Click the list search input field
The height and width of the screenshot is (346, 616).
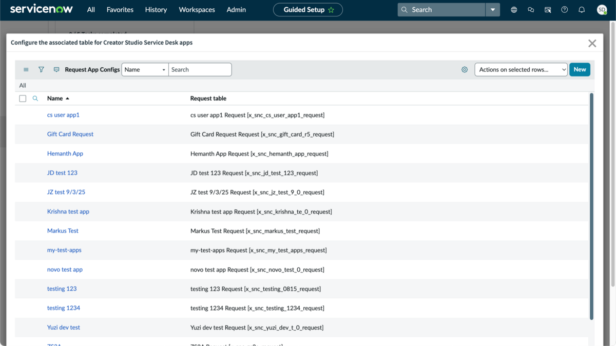point(200,70)
